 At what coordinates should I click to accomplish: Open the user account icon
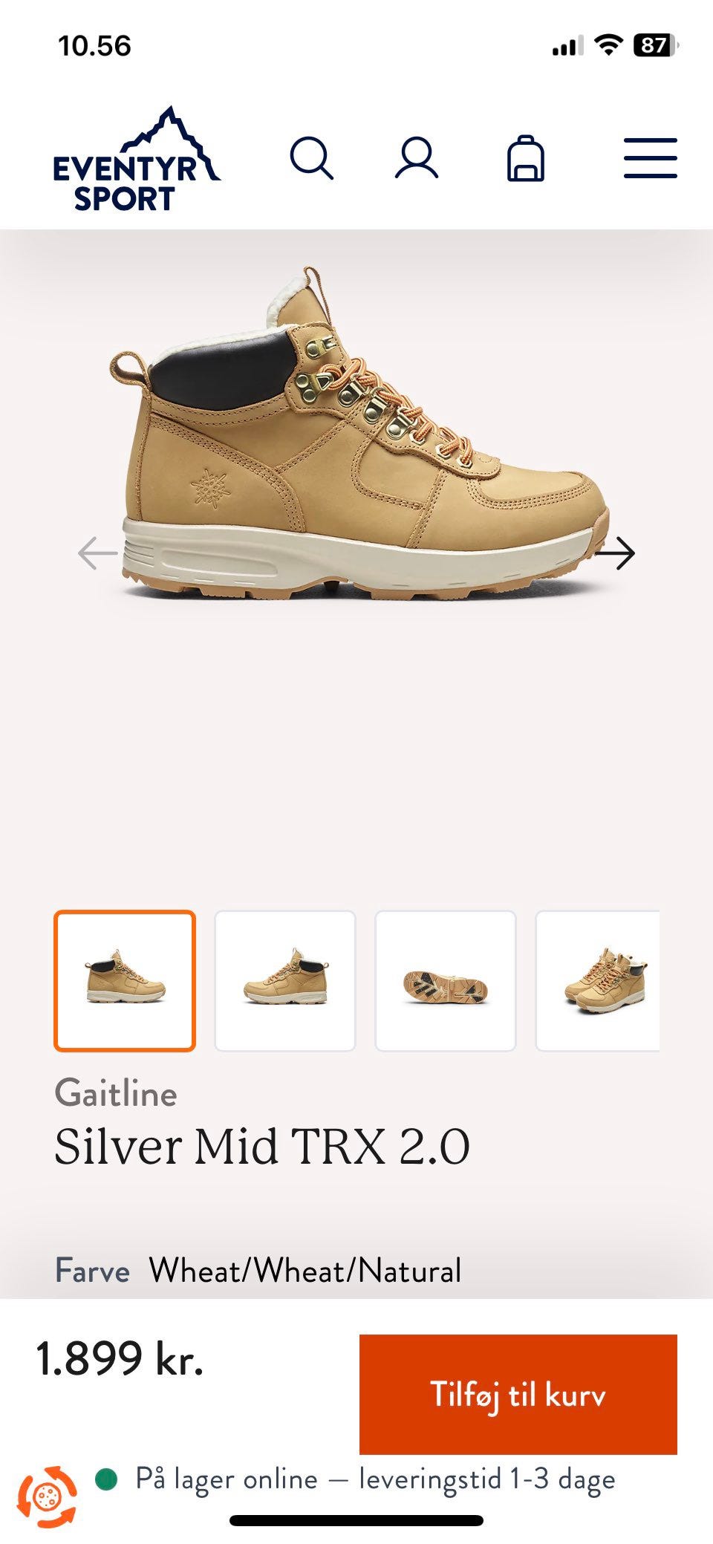[417, 157]
